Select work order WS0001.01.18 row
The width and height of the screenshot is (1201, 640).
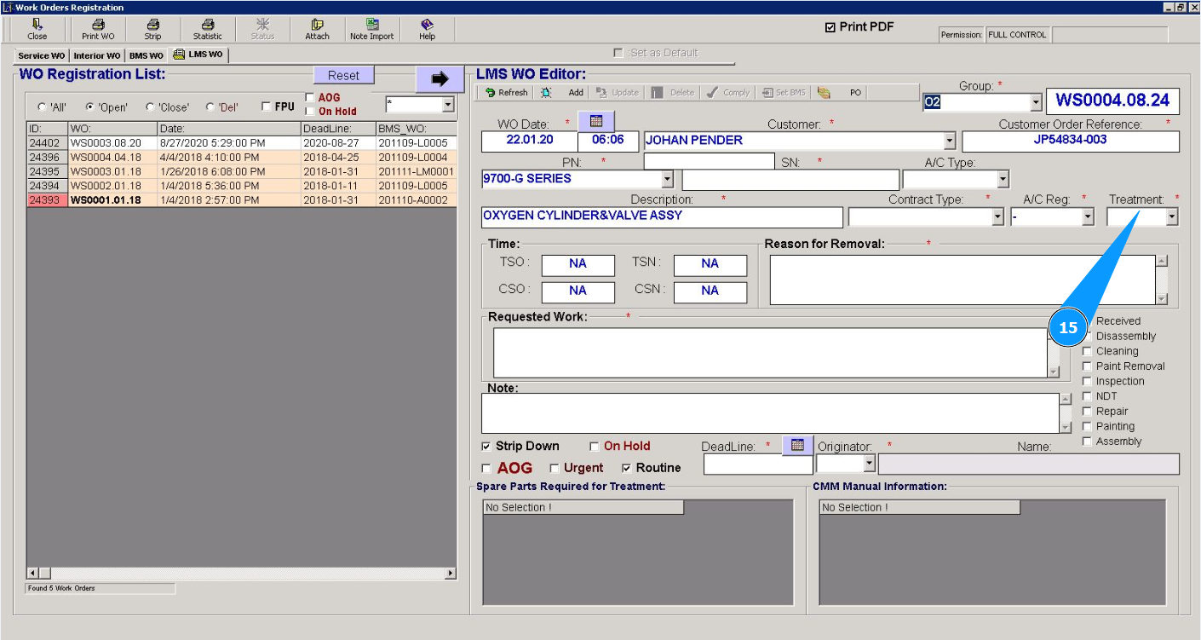(241, 200)
